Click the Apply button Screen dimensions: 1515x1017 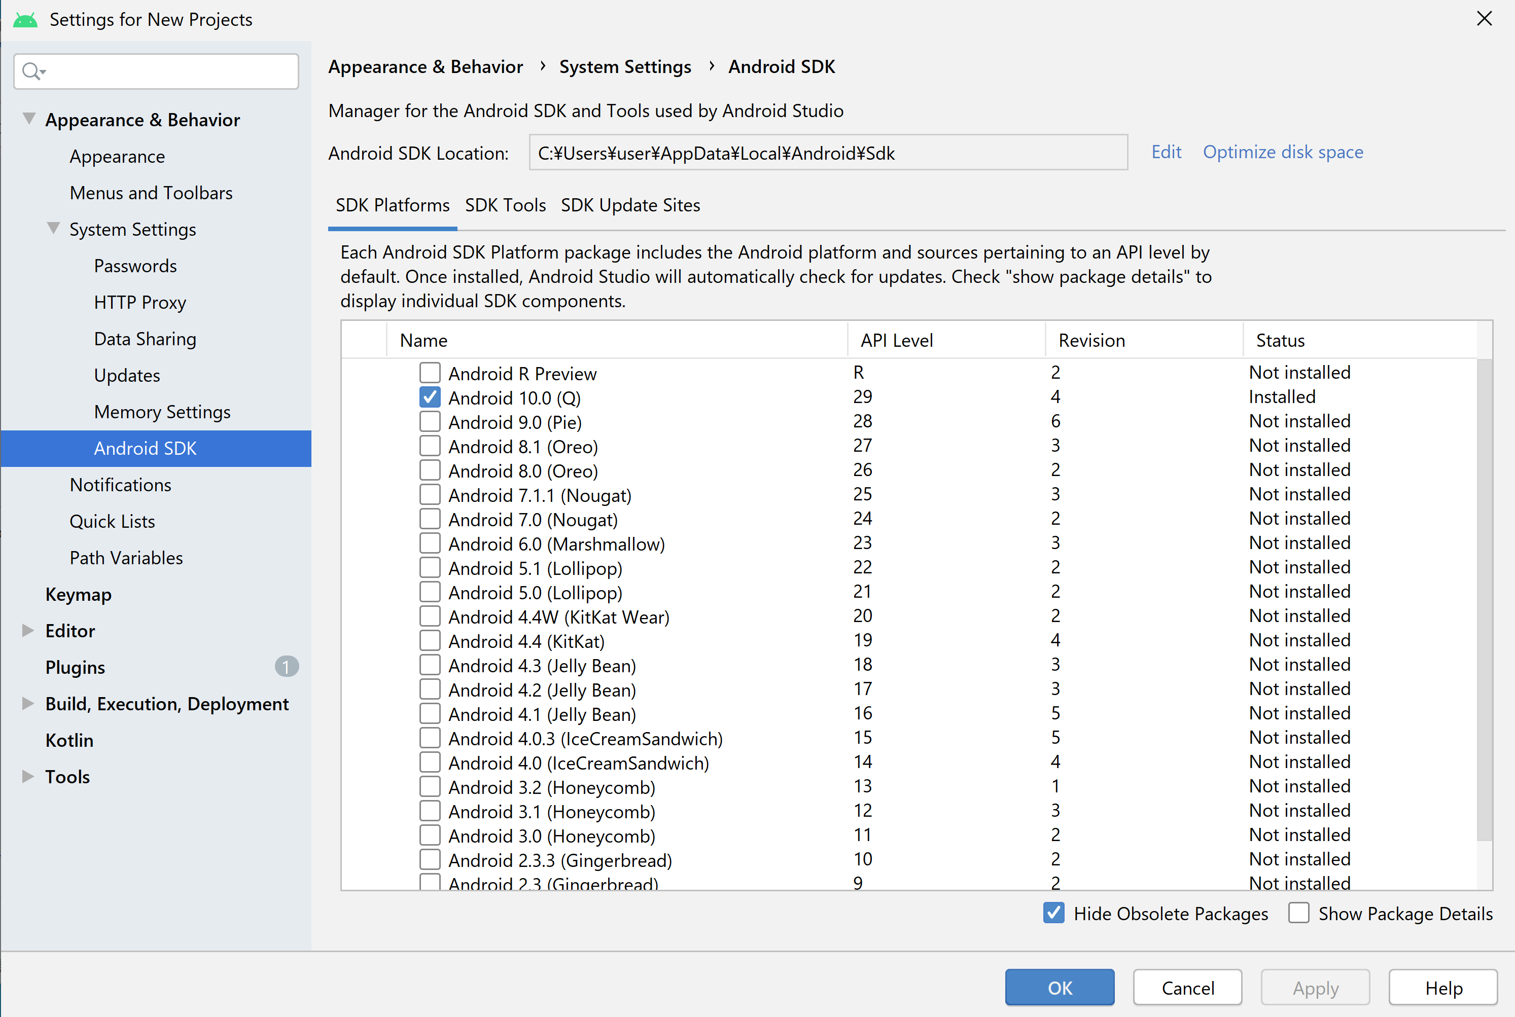pyautogui.click(x=1315, y=987)
